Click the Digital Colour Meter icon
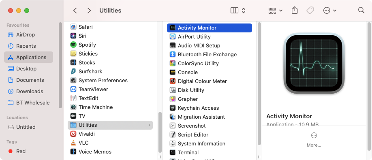The height and width of the screenshot is (160, 372). pos(173,81)
